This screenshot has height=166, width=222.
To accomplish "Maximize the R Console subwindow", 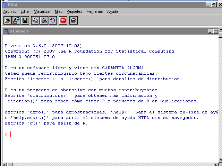I will (216, 31).
